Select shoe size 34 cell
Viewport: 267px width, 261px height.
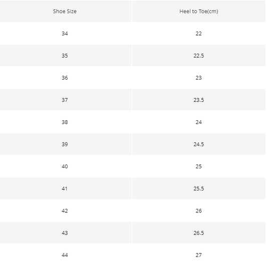pos(65,34)
